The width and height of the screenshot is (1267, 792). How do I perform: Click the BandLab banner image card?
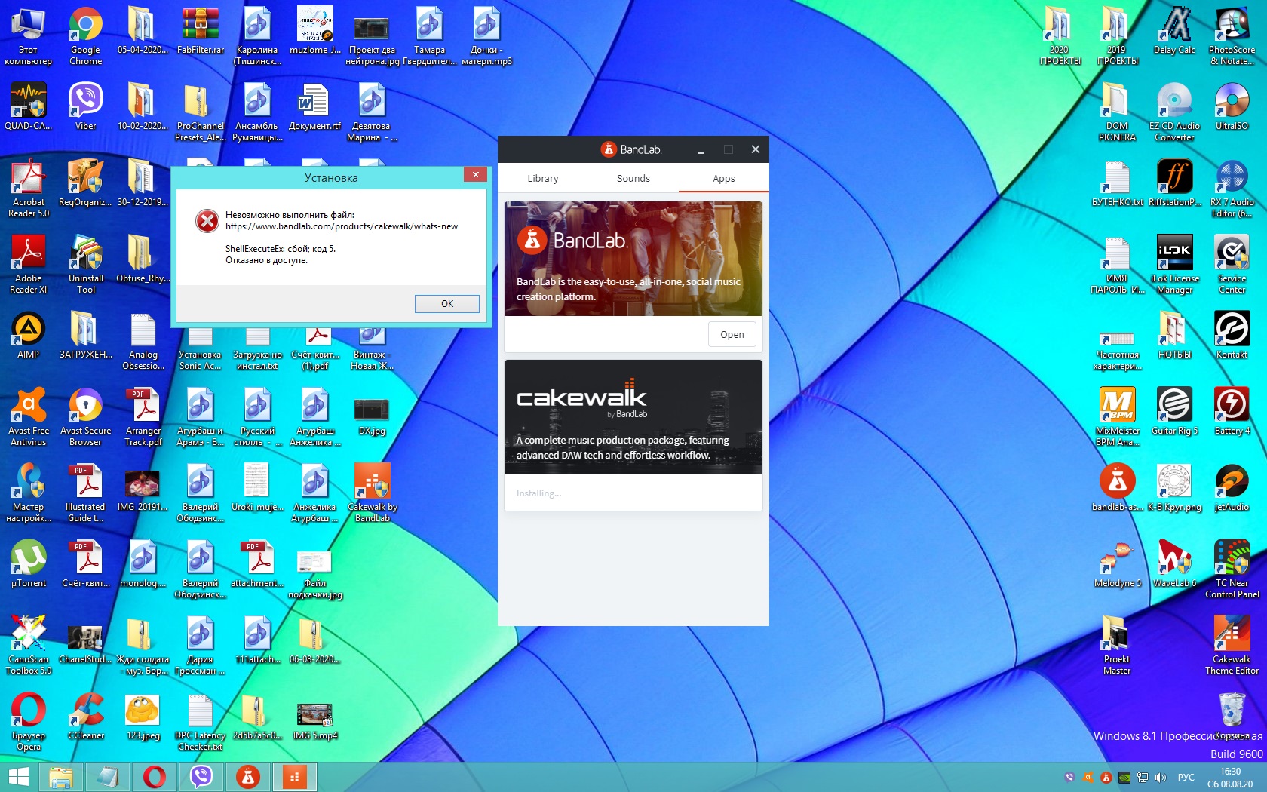[633, 259]
